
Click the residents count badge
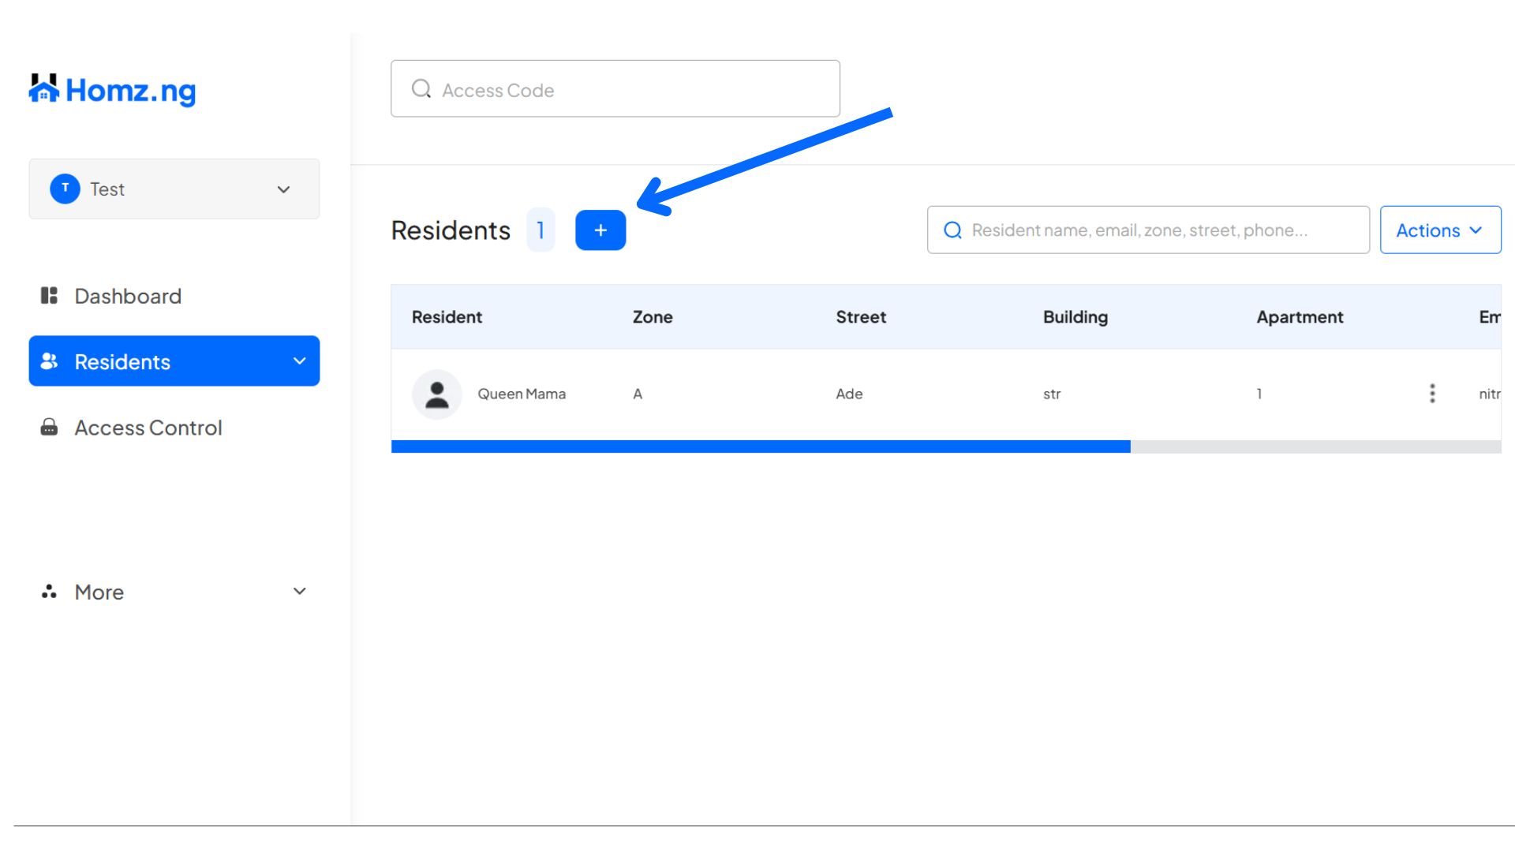click(541, 230)
